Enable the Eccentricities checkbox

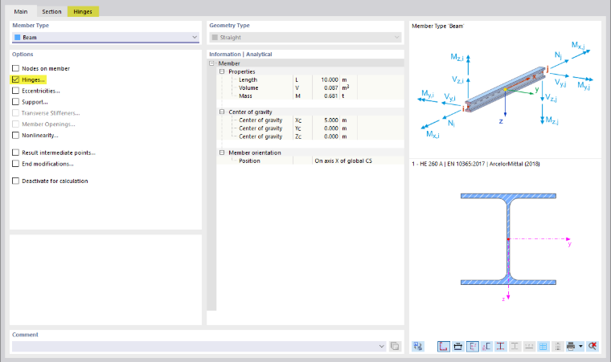tap(15, 91)
